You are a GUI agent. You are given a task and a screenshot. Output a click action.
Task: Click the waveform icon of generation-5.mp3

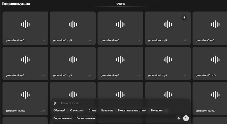click(215, 24)
